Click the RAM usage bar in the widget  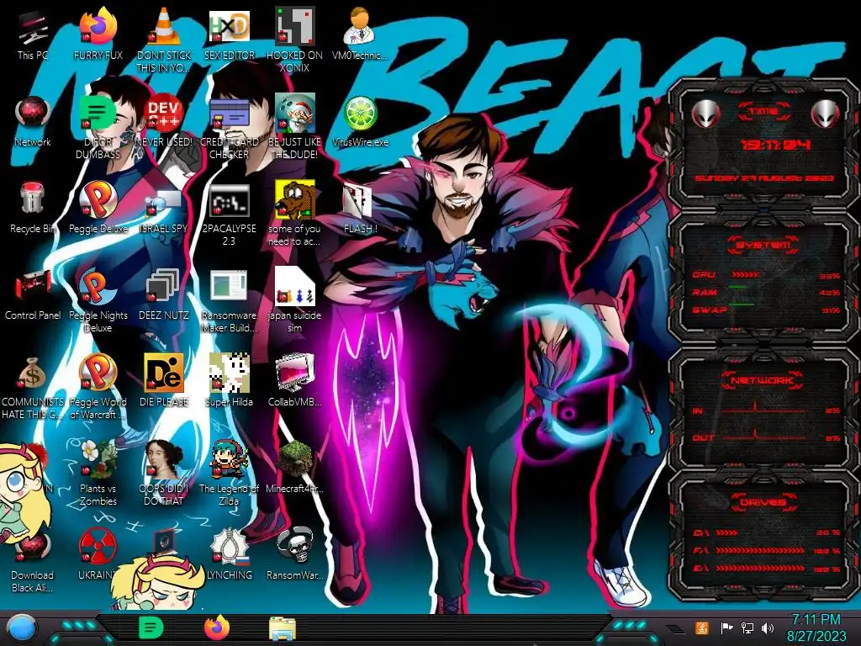click(x=738, y=287)
